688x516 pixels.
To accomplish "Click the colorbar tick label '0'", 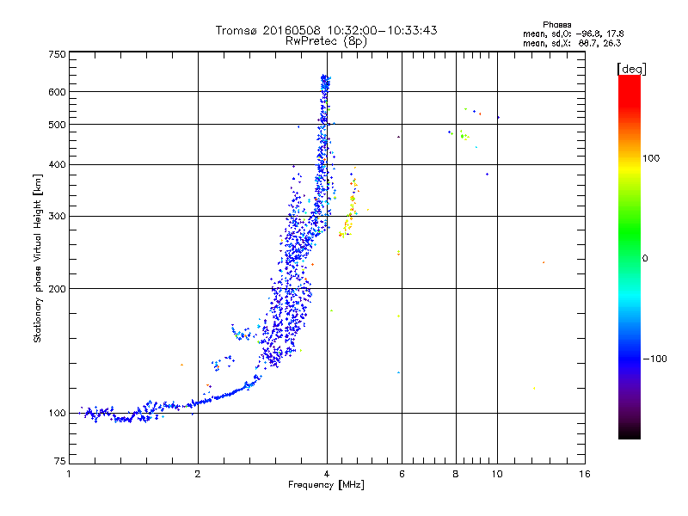I will tap(645, 259).
